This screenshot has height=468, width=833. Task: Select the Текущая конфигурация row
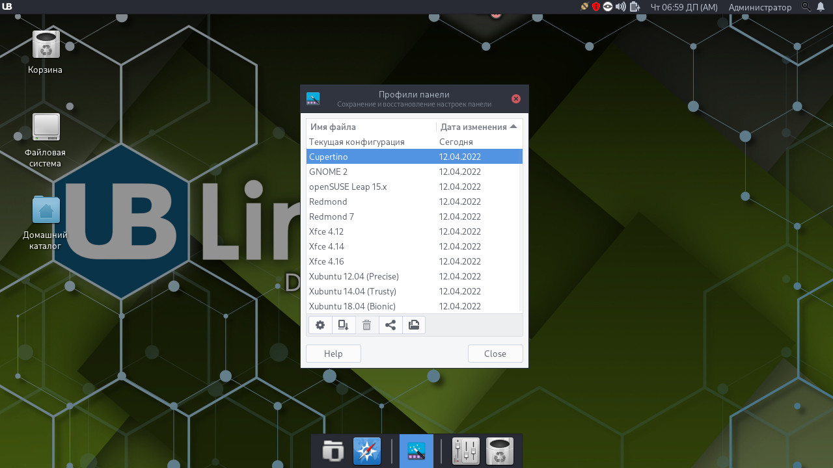(x=415, y=142)
